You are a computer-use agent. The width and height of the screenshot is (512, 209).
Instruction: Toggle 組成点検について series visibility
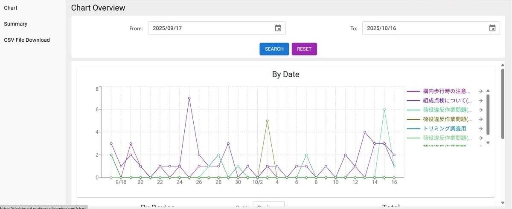click(447, 100)
